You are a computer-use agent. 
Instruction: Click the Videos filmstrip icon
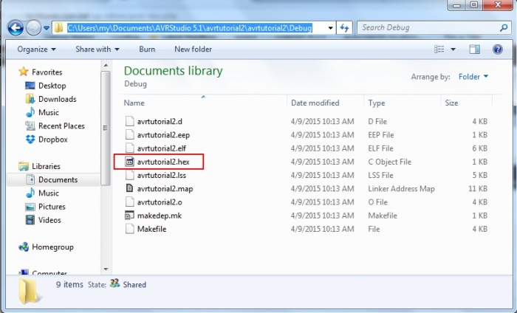(x=30, y=220)
